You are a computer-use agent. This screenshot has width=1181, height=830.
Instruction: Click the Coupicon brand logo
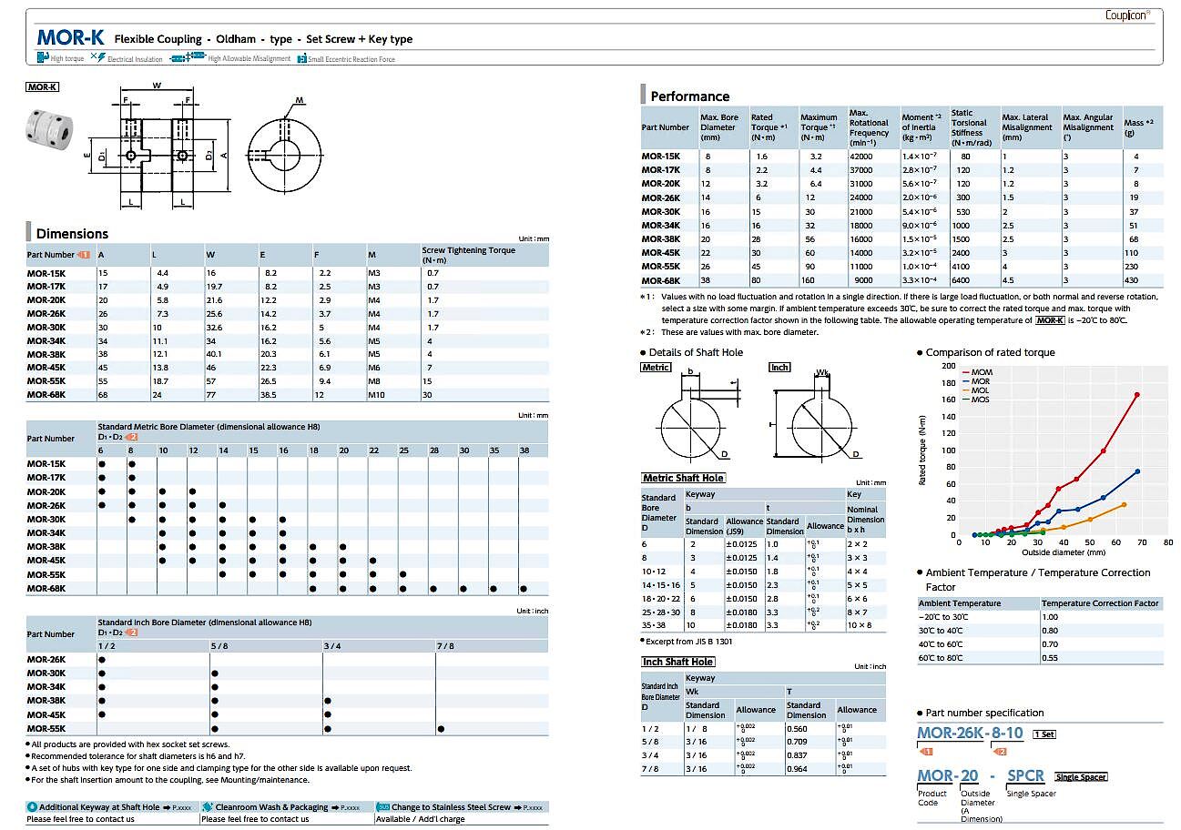click(x=1127, y=15)
